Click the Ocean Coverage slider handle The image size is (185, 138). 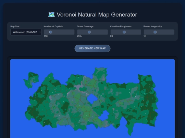click(x=89, y=32)
